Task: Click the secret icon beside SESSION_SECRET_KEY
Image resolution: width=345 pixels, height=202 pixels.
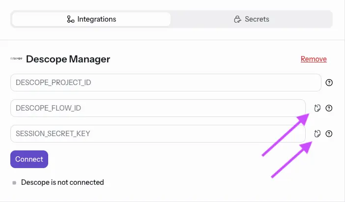Action: [x=317, y=133]
